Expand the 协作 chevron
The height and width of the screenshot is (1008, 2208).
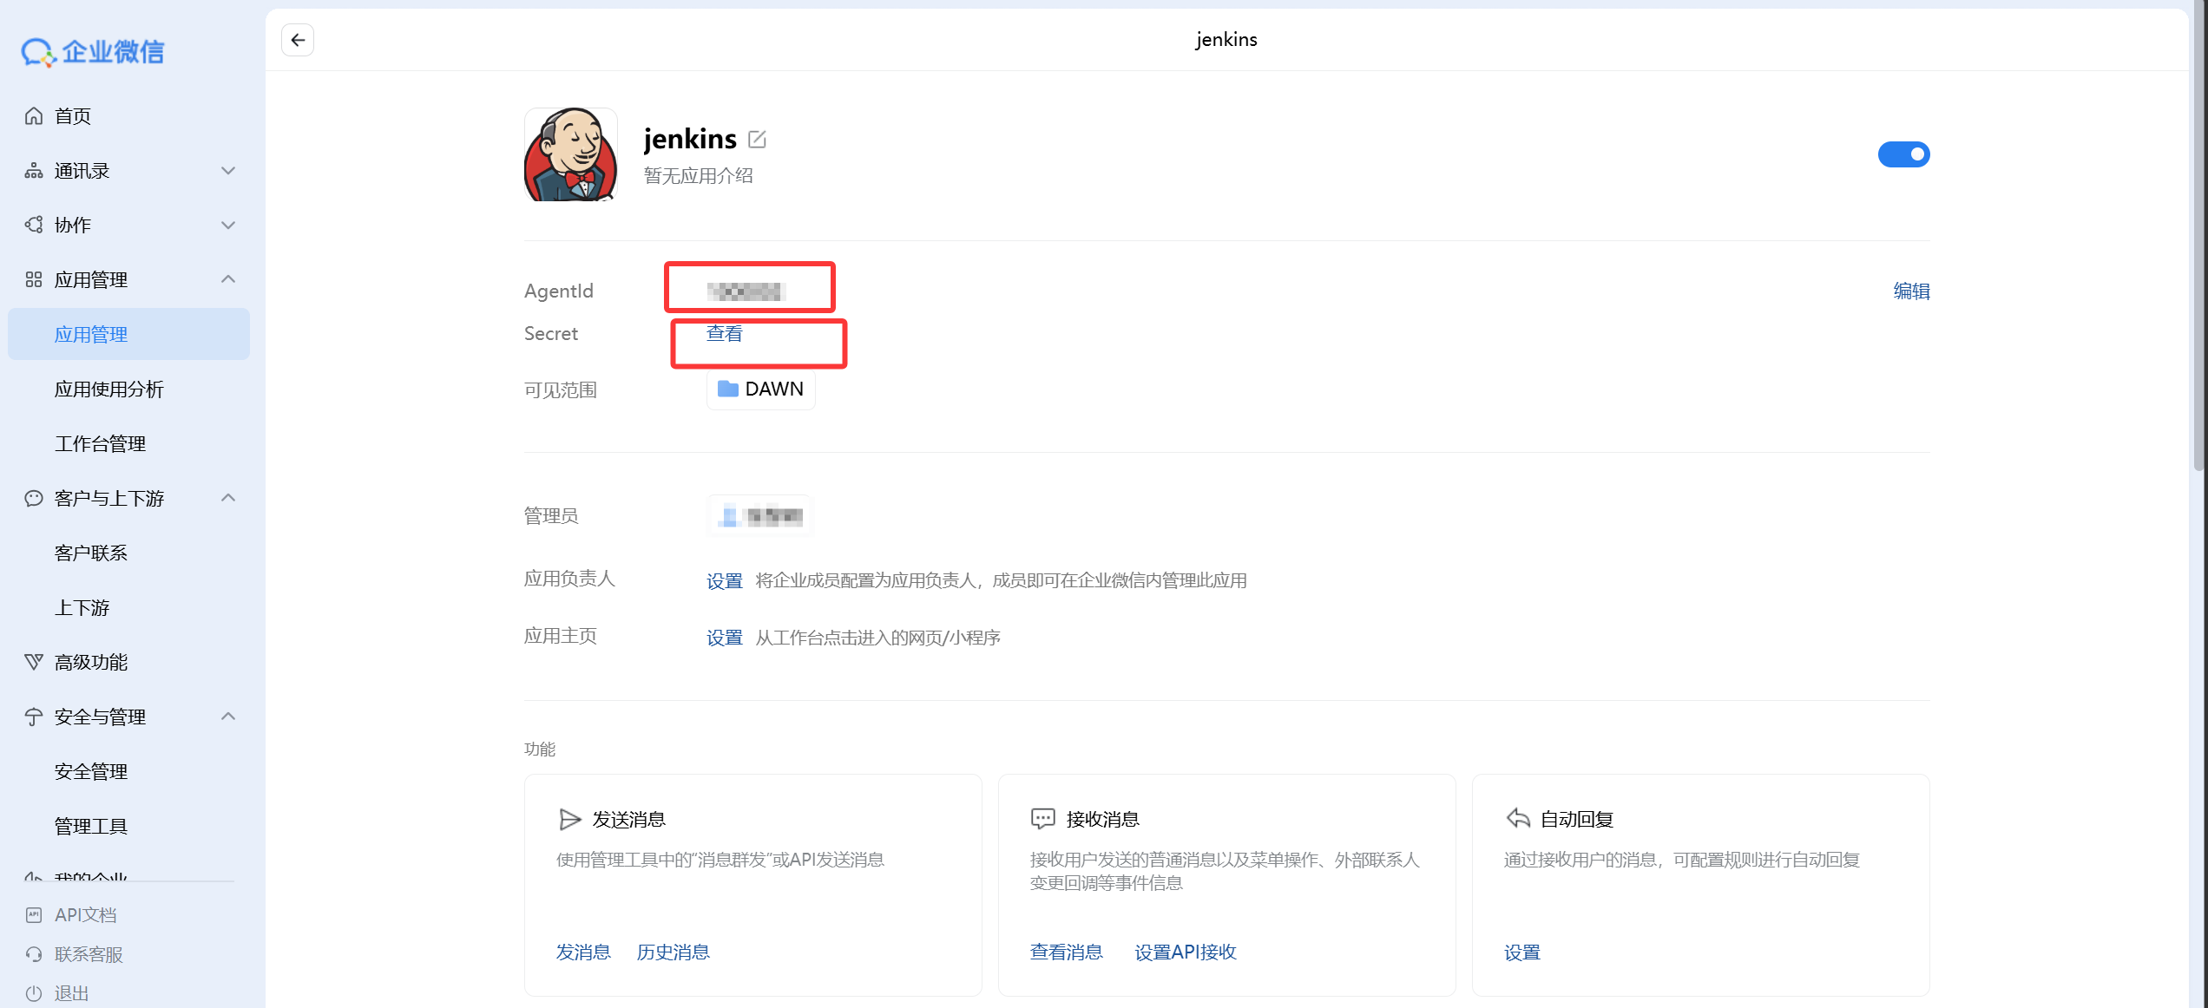(228, 226)
